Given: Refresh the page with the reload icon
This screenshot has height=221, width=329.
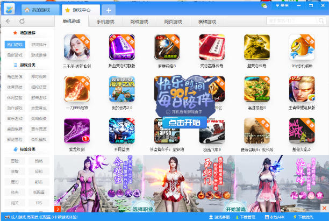Looking at the screenshot, I should pos(22,21).
